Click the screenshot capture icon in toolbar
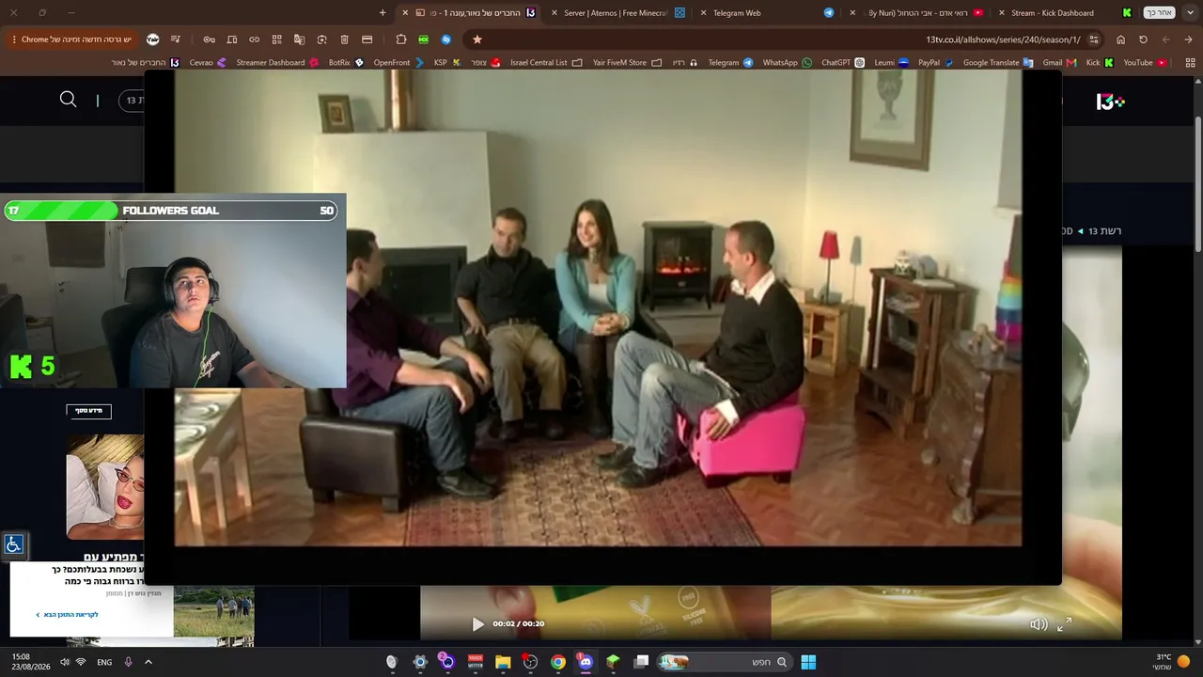Image resolution: width=1203 pixels, height=677 pixels. click(321, 39)
